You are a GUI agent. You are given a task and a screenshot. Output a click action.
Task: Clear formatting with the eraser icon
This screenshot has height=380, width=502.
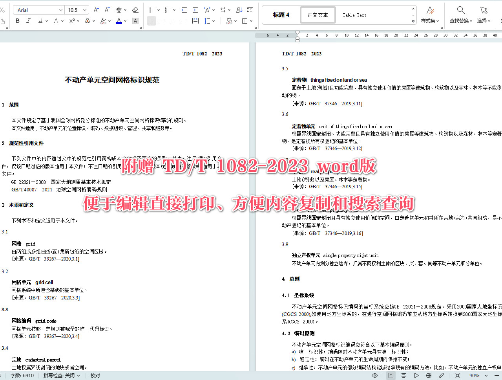(135, 9)
